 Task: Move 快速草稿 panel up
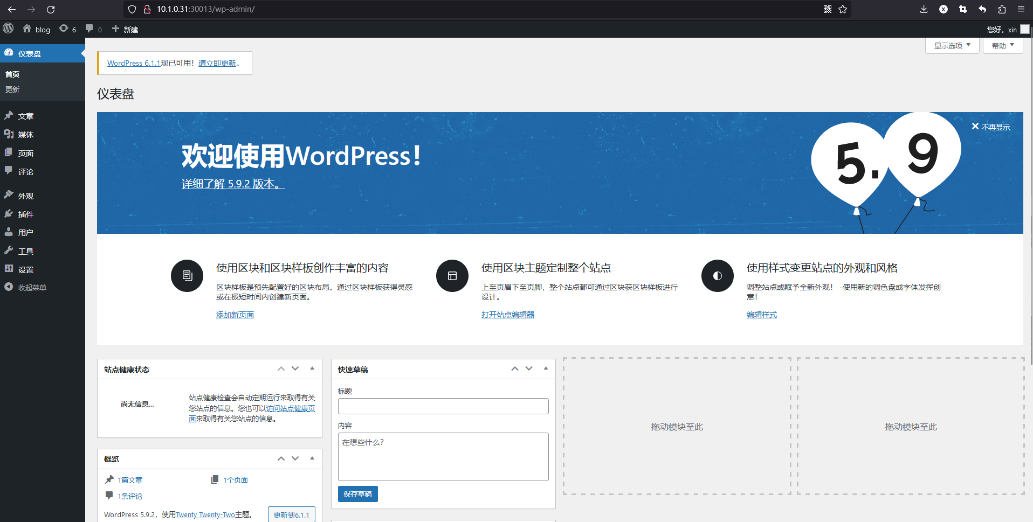pyautogui.click(x=515, y=368)
